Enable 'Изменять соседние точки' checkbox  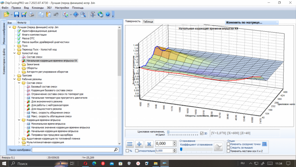(x=228, y=144)
